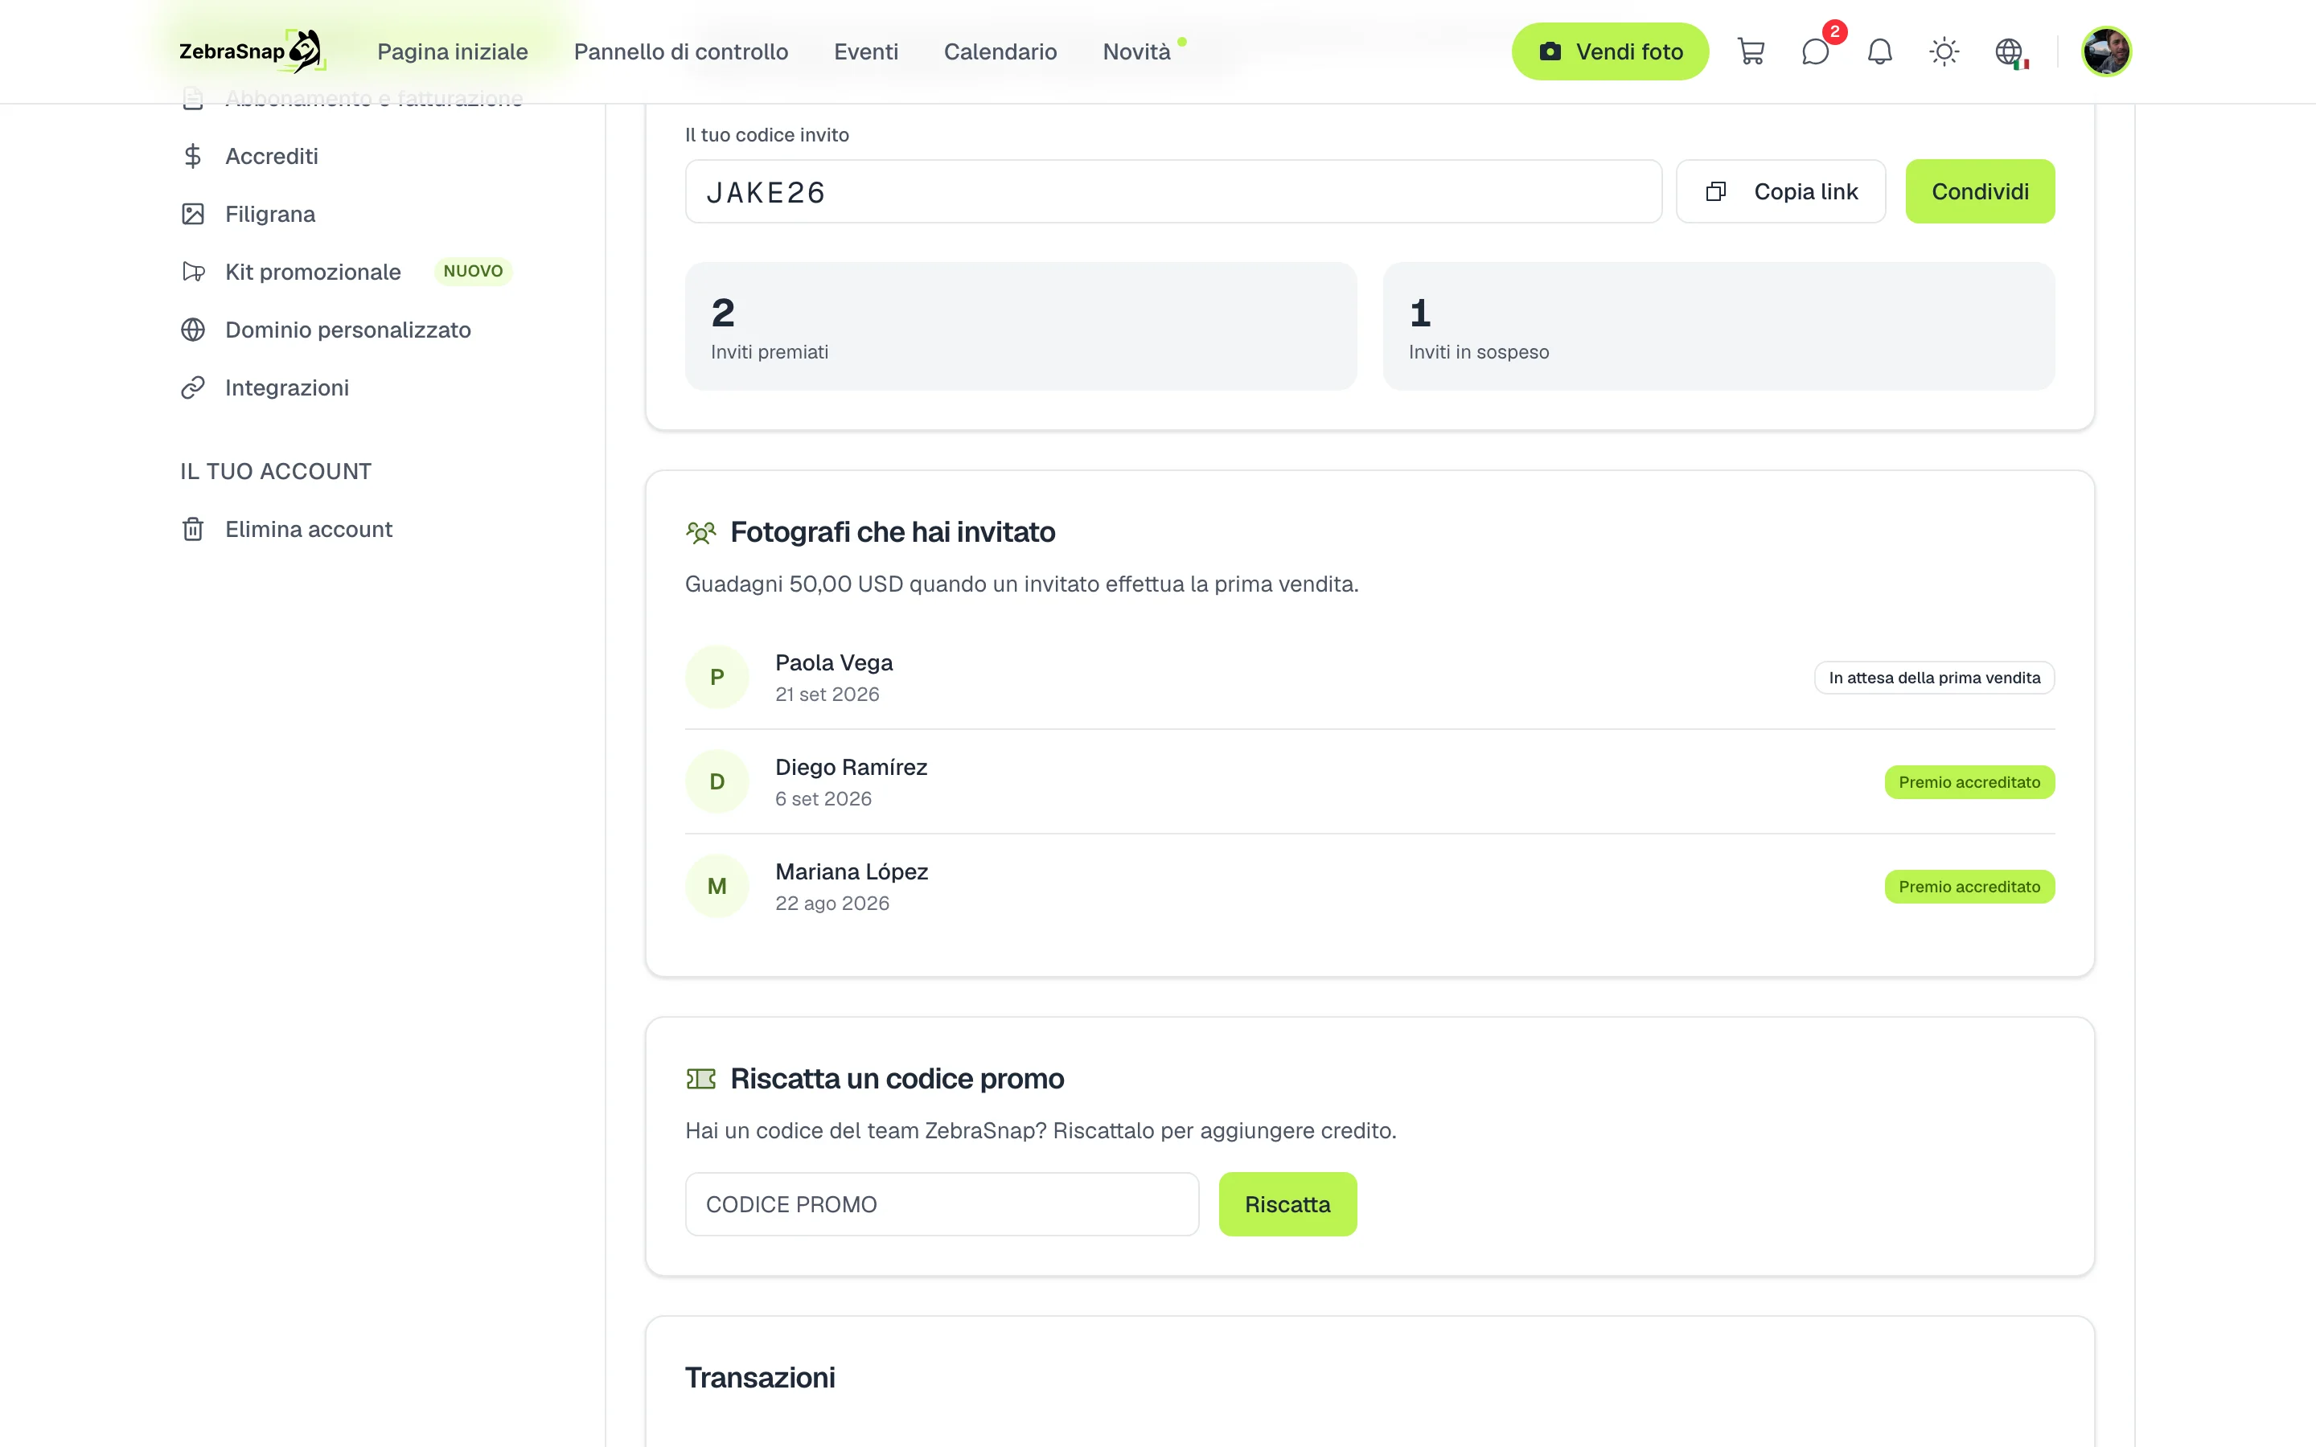Click the Riscatta button

click(1287, 1204)
